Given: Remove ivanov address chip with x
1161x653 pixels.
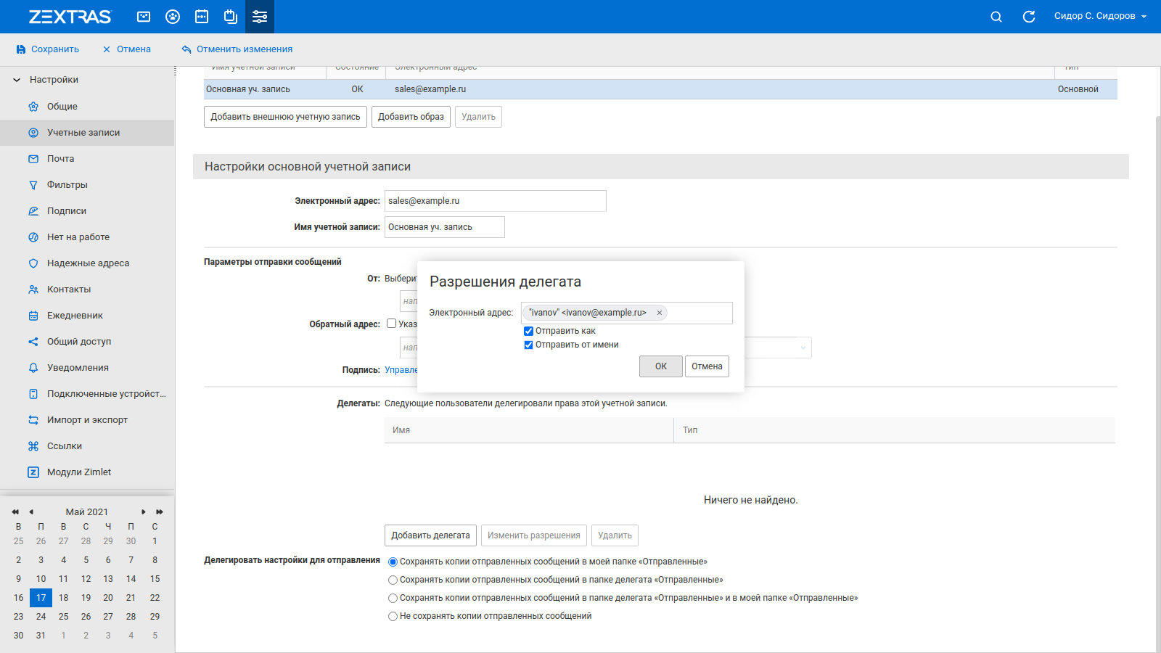Looking at the screenshot, I should [x=660, y=313].
